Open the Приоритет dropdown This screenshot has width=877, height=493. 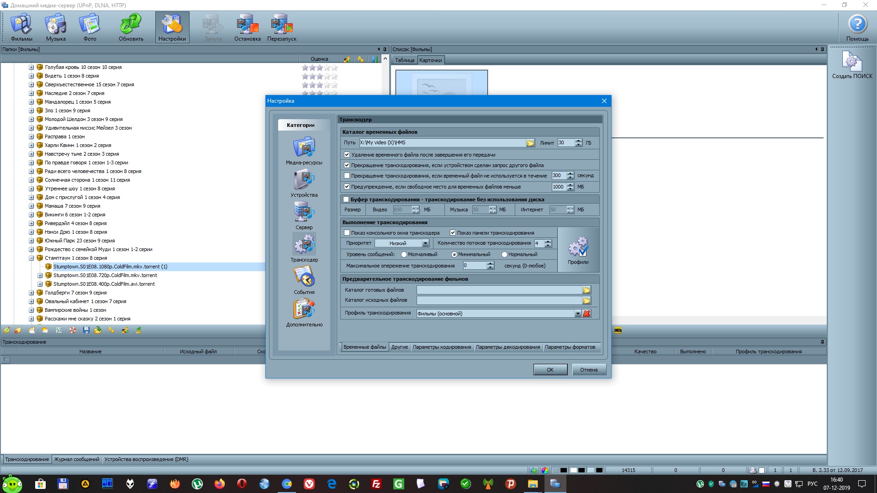(425, 243)
